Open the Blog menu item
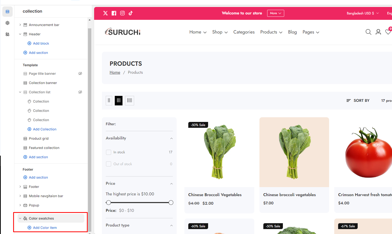This screenshot has width=392, height=234. point(292,32)
